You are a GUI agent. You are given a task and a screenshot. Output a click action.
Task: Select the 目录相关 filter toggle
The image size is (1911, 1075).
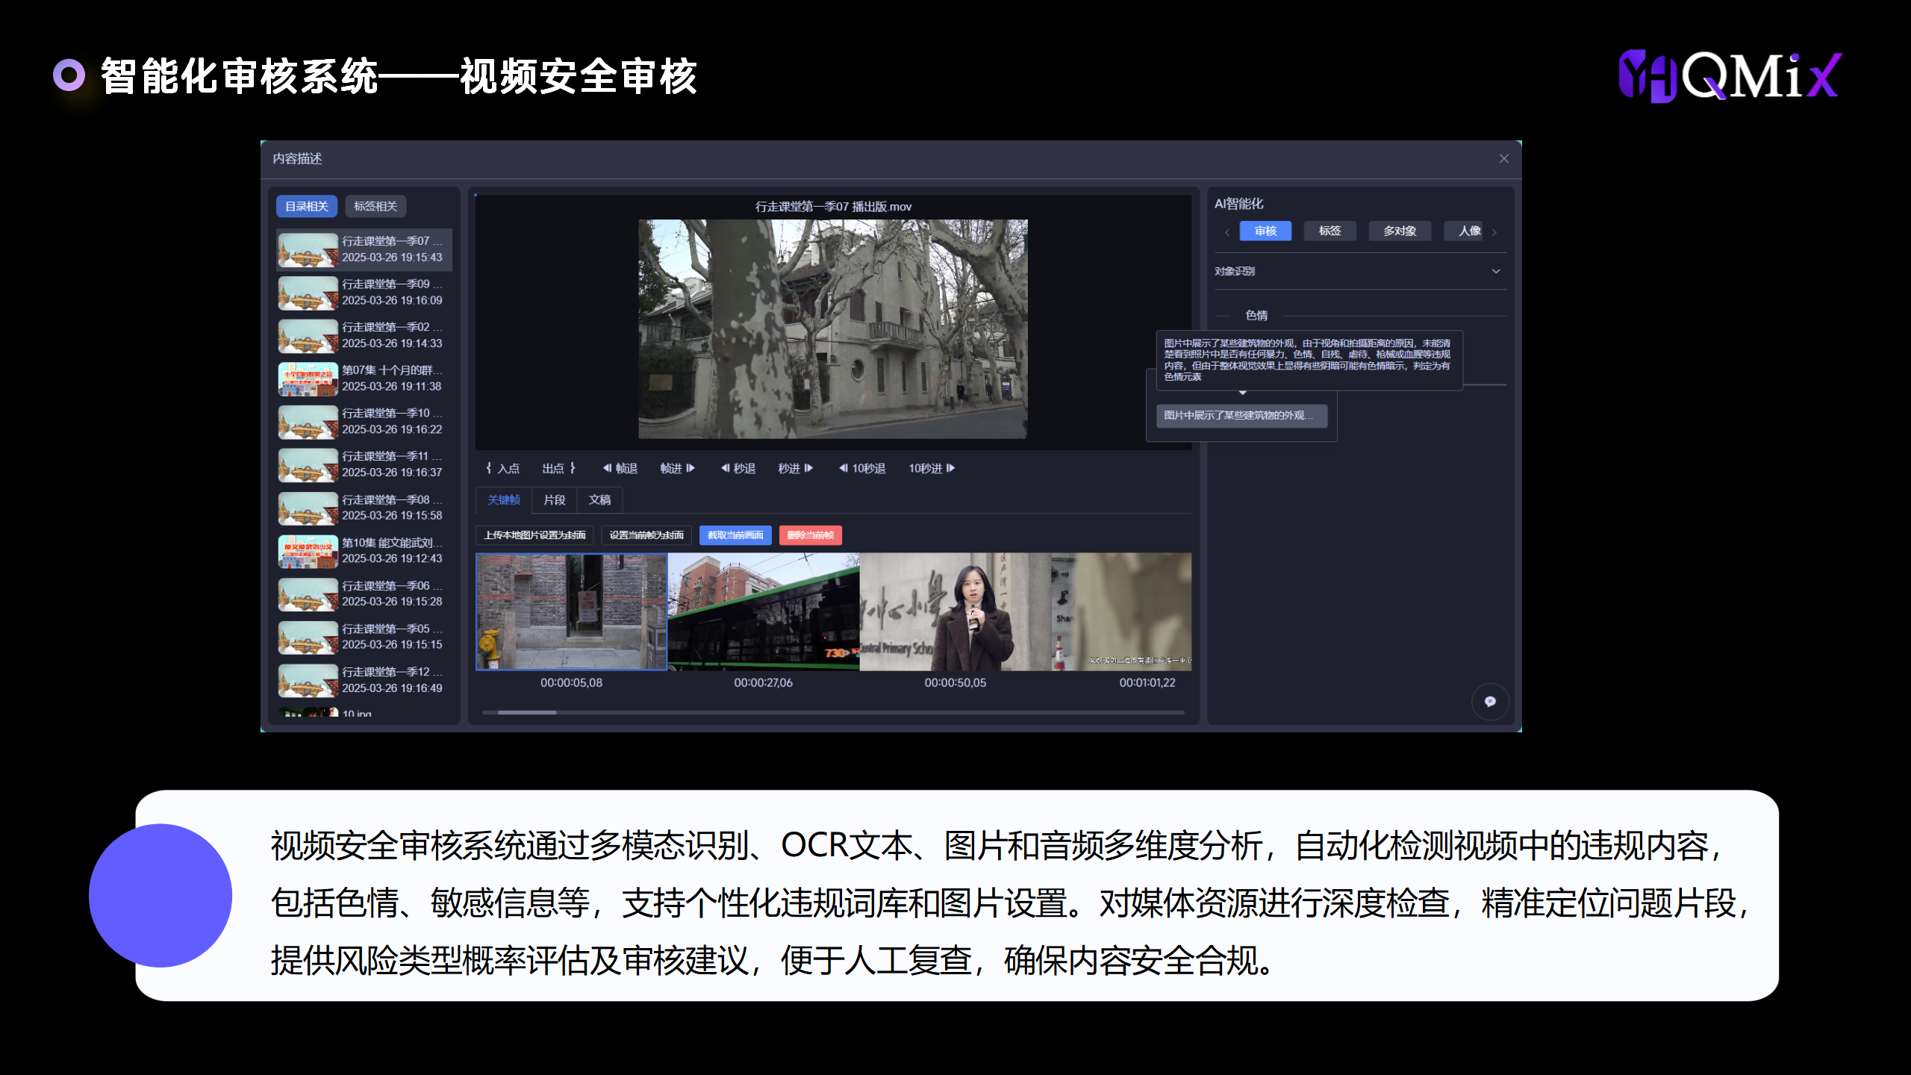(307, 206)
